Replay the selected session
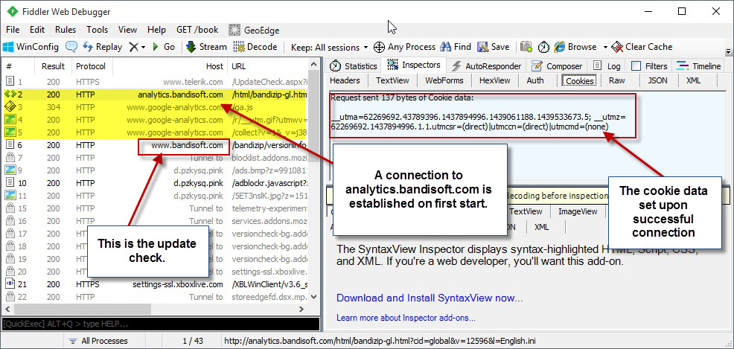The width and height of the screenshot is (734, 349). [102, 47]
